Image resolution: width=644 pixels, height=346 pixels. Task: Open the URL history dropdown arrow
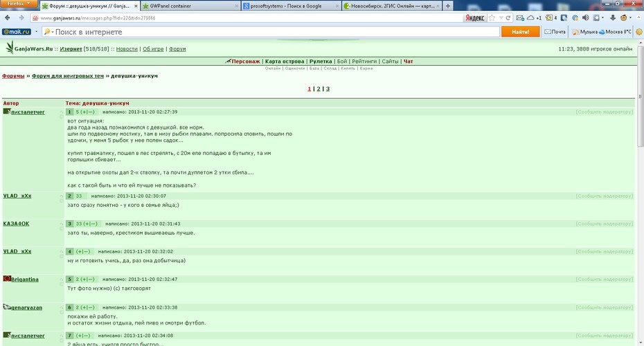(501, 18)
